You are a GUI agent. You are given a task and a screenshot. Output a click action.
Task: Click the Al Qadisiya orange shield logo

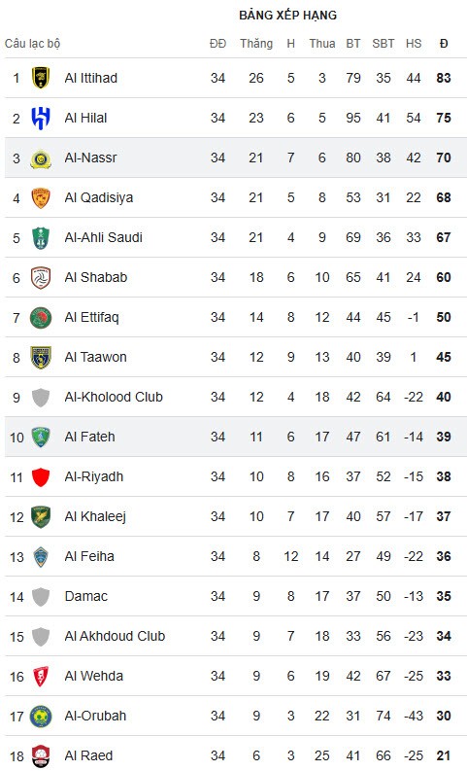[x=41, y=197]
